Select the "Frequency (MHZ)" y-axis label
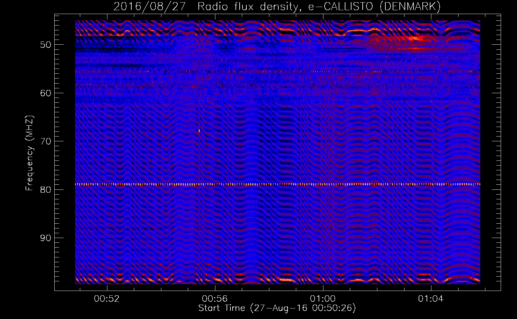This screenshot has height=319, width=517. pyautogui.click(x=30, y=153)
